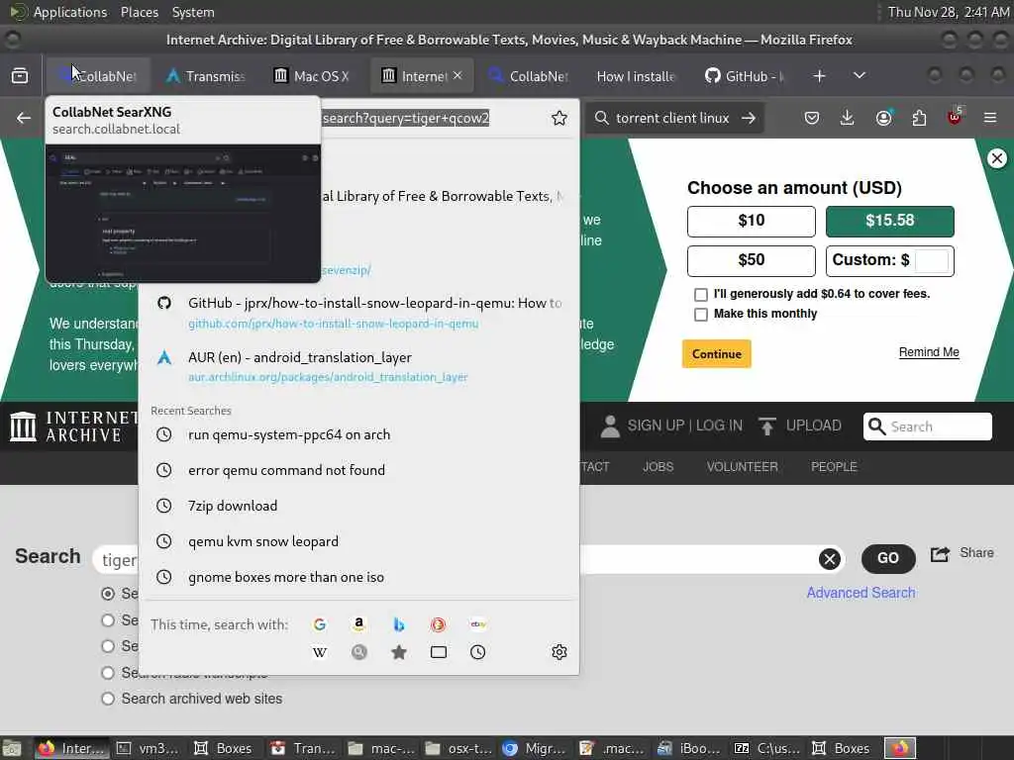
Task: Search history via clock shortcut
Action: click(x=478, y=652)
